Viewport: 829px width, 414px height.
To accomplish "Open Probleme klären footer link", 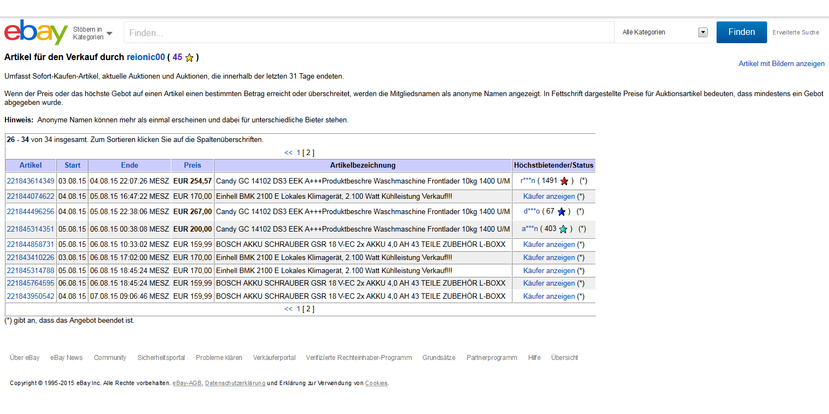I will (219, 358).
